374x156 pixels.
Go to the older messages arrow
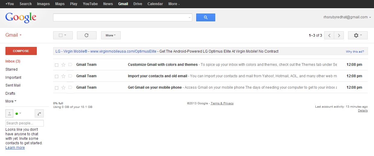(x=339, y=35)
